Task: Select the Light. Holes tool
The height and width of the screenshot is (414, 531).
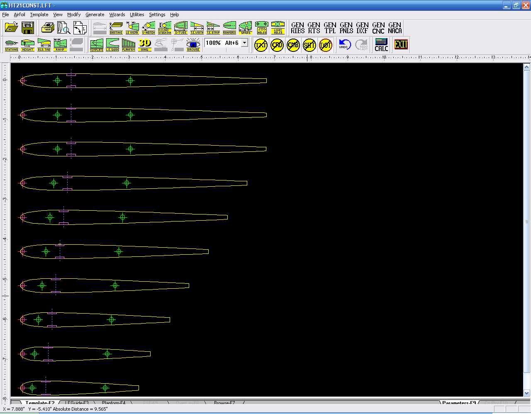Action: click(x=278, y=28)
